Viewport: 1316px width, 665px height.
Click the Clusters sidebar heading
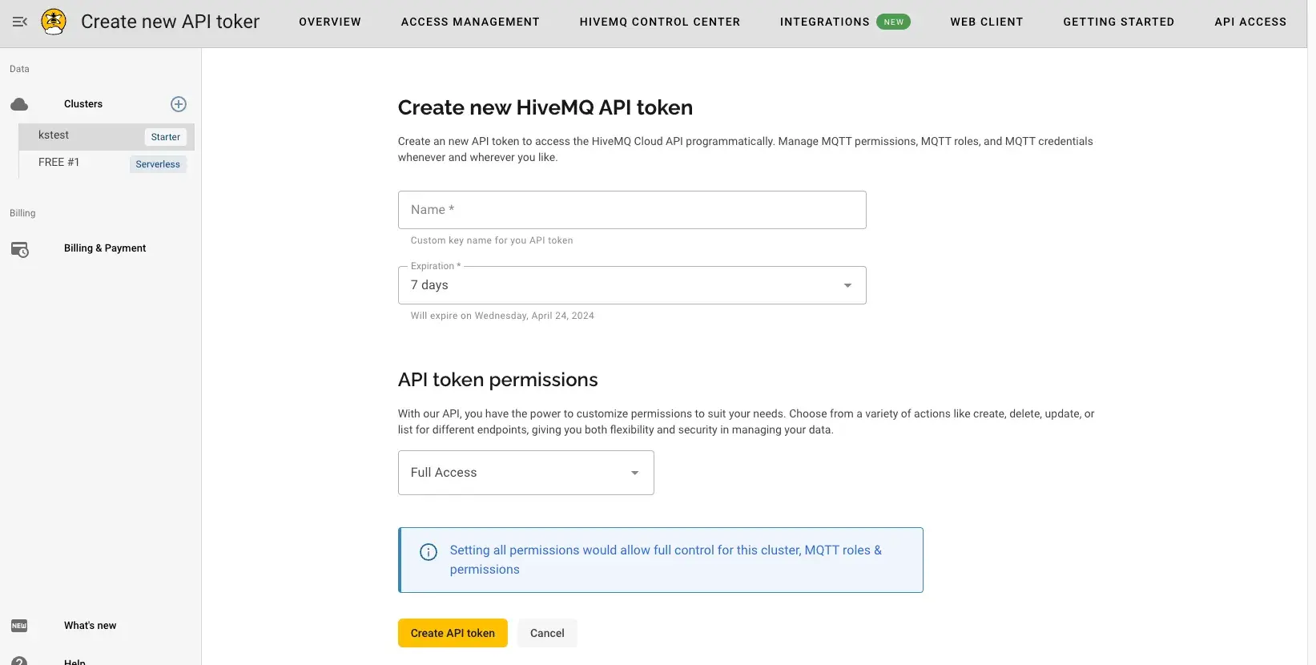pyautogui.click(x=83, y=104)
